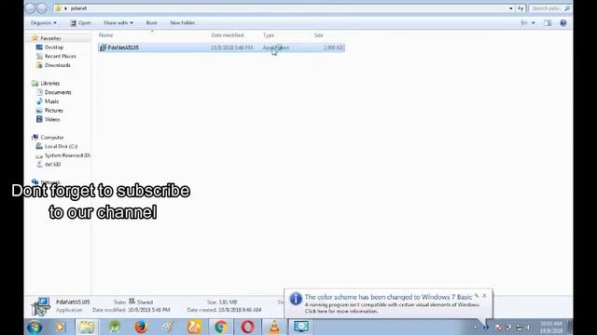The width and height of the screenshot is (597, 335).
Task: Click the Open toolbar button
Action: pos(81,22)
